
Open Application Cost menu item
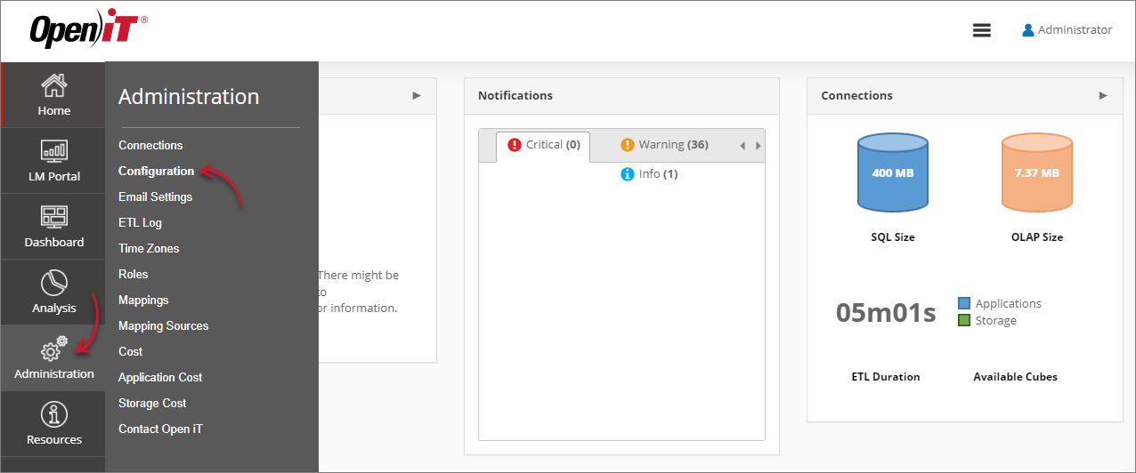coord(160,377)
